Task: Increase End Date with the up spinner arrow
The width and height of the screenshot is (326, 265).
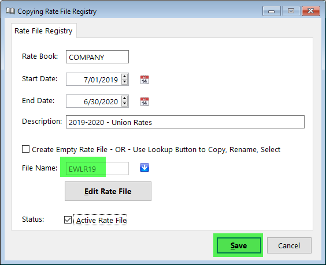Action: (x=124, y=99)
